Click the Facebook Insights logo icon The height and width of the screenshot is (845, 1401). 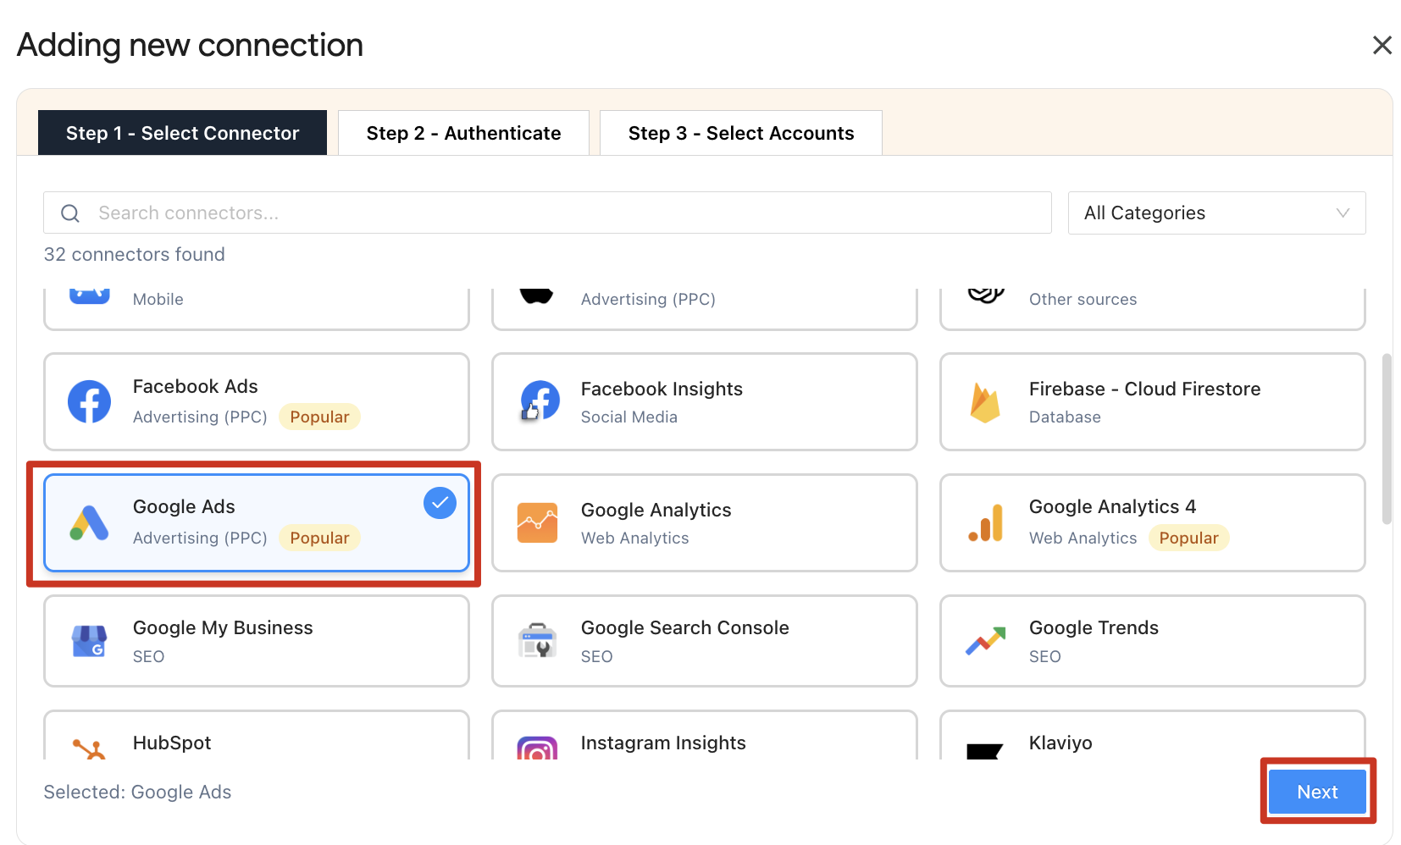[x=539, y=401]
